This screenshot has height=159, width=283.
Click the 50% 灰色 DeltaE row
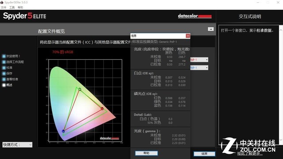coord(160,123)
